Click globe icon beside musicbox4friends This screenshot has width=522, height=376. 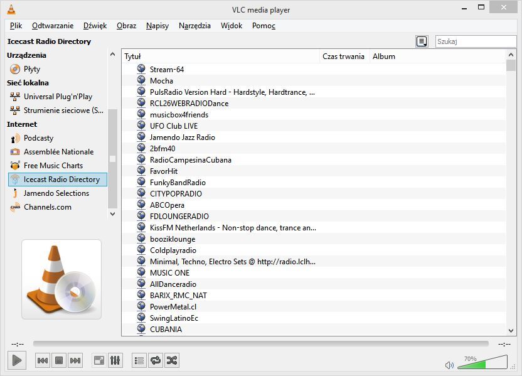[x=141, y=114]
